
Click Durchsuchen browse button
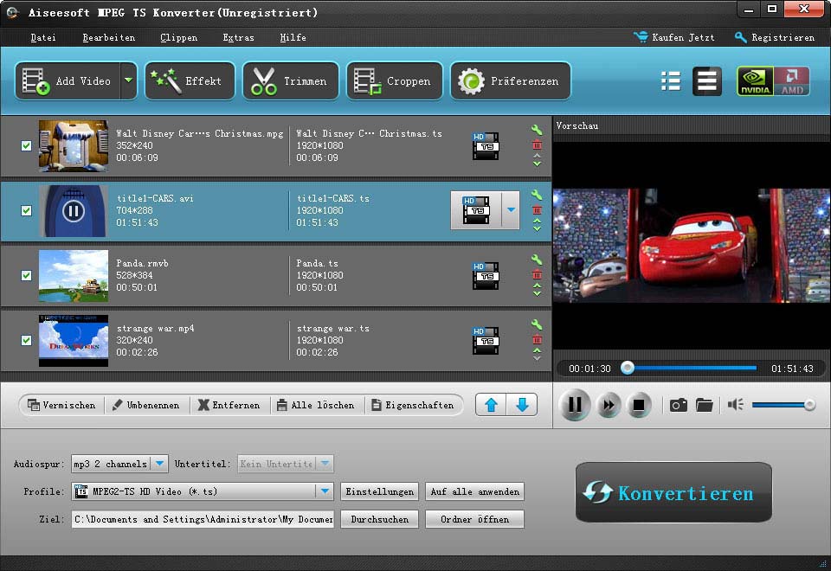pos(379,519)
